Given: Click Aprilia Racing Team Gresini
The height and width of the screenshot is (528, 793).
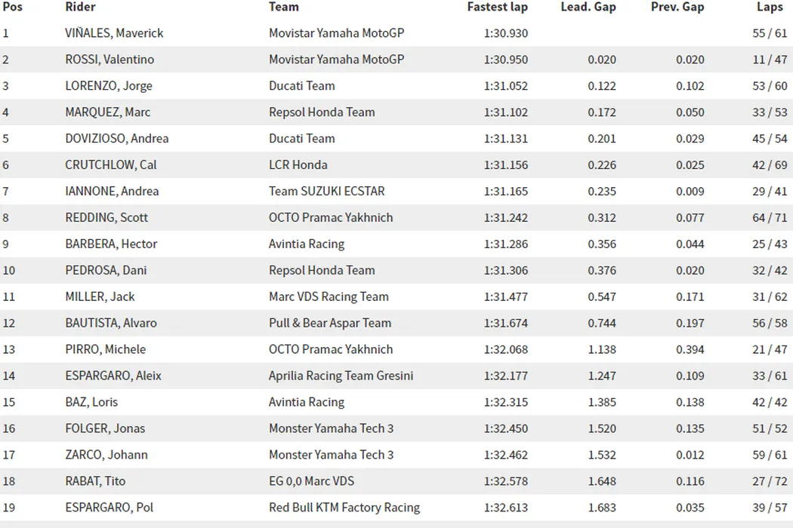Looking at the screenshot, I should [341, 376].
